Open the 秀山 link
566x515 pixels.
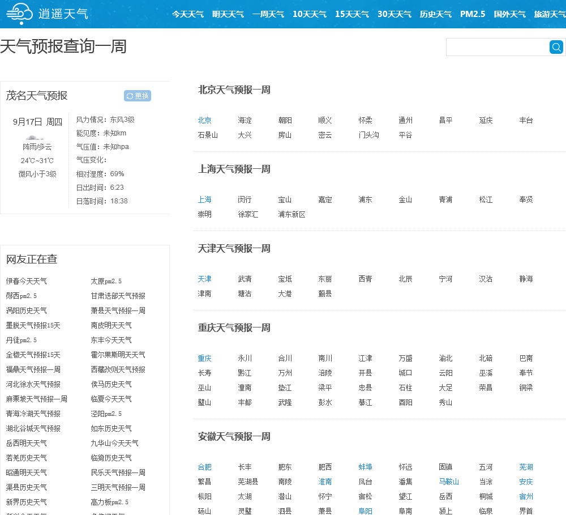point(445,403)
